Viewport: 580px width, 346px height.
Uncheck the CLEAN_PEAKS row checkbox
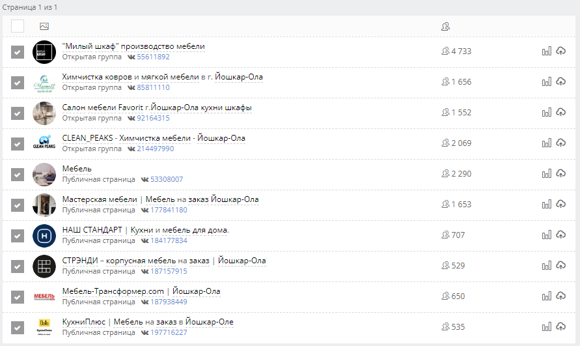point(18,144)
